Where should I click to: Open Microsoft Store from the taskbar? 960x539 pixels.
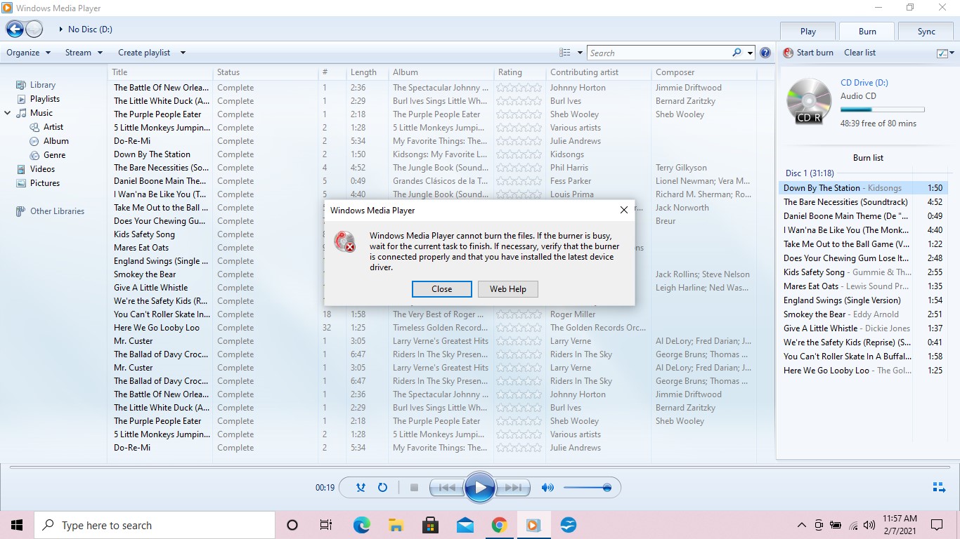430,525
